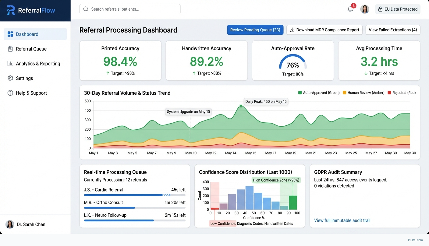Click the Settings gear icon
Image resolution: width=429 pixels, height=246 pixels.
(x=10, y=78)
